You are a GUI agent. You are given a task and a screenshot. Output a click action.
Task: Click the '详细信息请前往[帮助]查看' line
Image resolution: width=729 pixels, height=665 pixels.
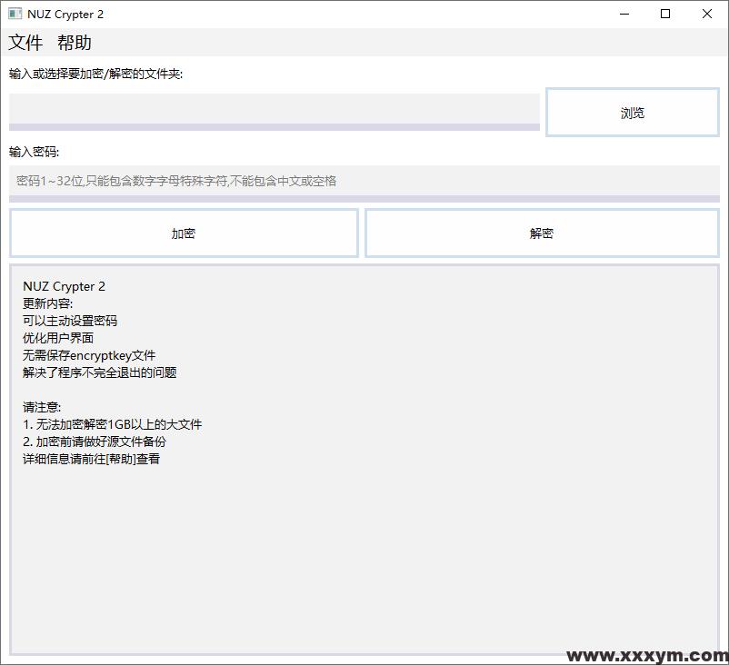[x=91, y=459]
